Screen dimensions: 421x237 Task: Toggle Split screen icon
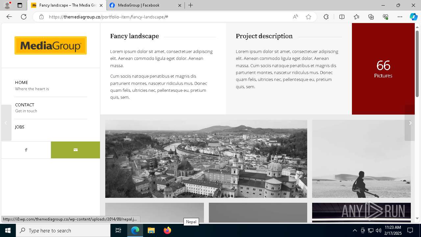[342, 17]
